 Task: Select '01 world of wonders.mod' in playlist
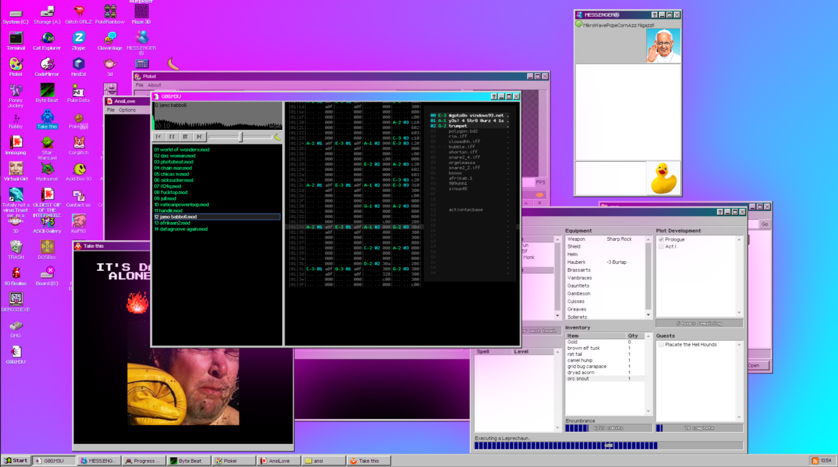coord(216,149)
